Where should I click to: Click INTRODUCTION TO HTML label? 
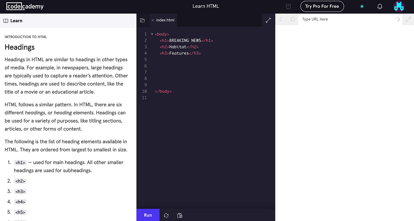click(26, 37)
